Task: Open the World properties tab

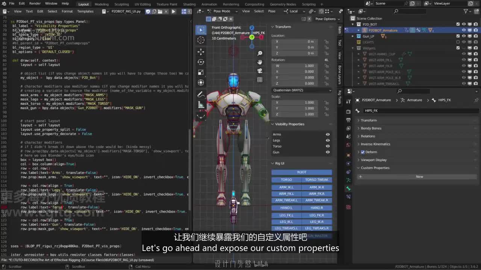Action: coord(348,144)
